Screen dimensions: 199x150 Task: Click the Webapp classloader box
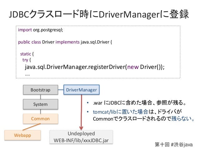click(22, 135)
